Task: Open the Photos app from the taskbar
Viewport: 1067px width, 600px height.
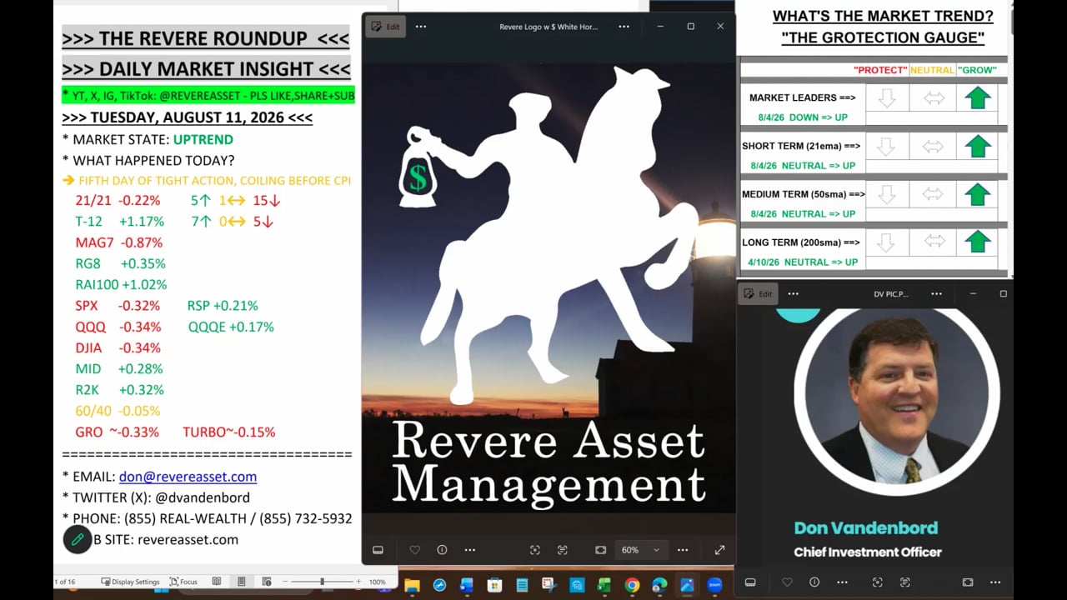Action: pyautogui.click(x=687, y=585)
